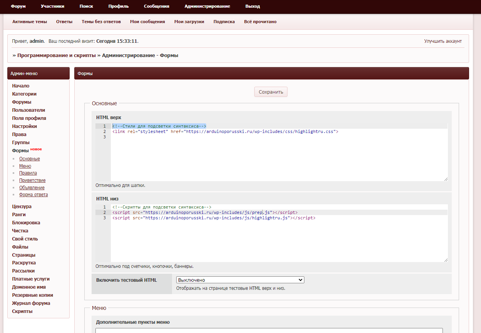This screenshot has width=481, height=333.
Task: Jump to Меню forms subsection
Action: click(x=25, y=166)
